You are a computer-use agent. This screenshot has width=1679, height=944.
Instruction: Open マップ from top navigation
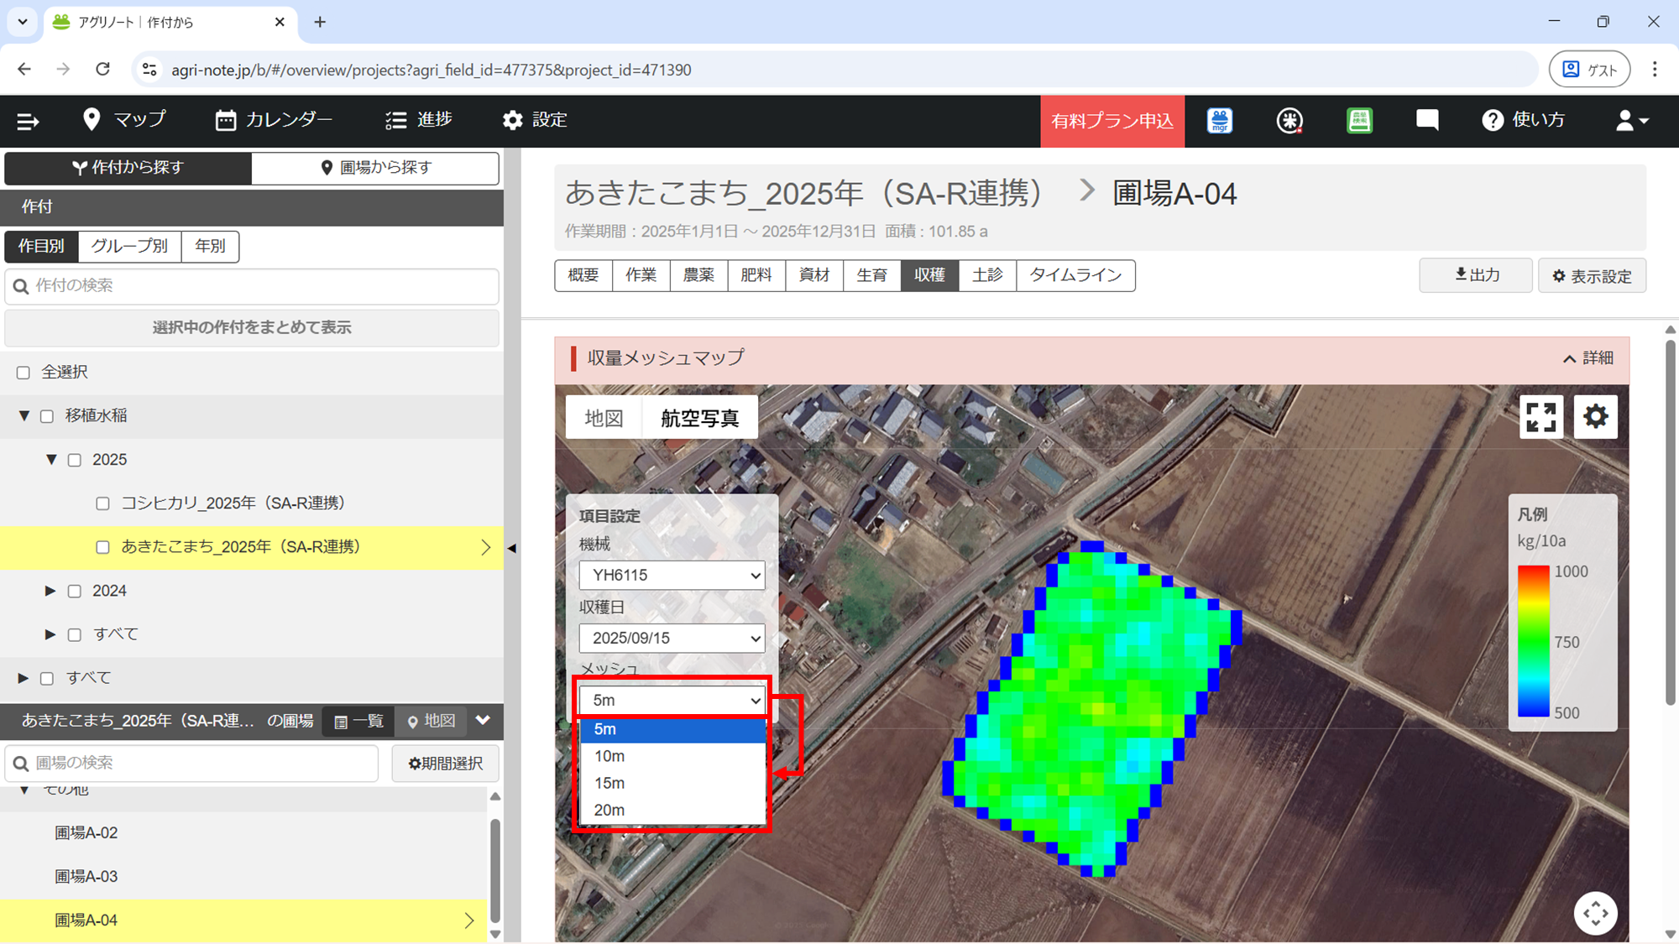[124, 120]
